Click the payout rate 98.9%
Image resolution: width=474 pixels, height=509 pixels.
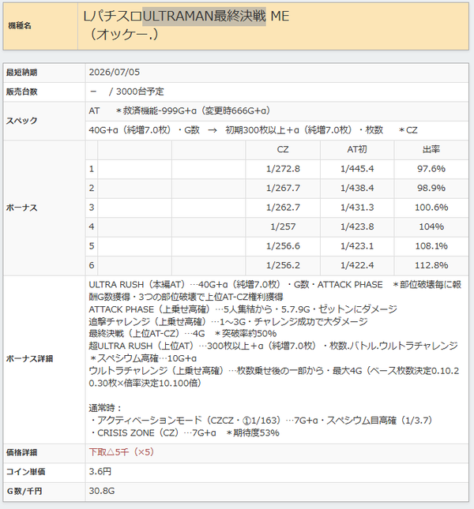[x=431, y=188]
